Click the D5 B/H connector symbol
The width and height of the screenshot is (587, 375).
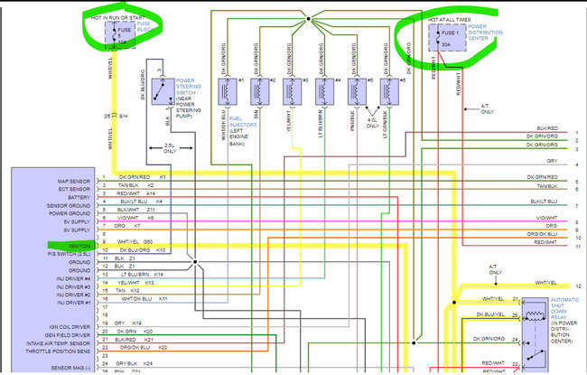pos(115,117)
